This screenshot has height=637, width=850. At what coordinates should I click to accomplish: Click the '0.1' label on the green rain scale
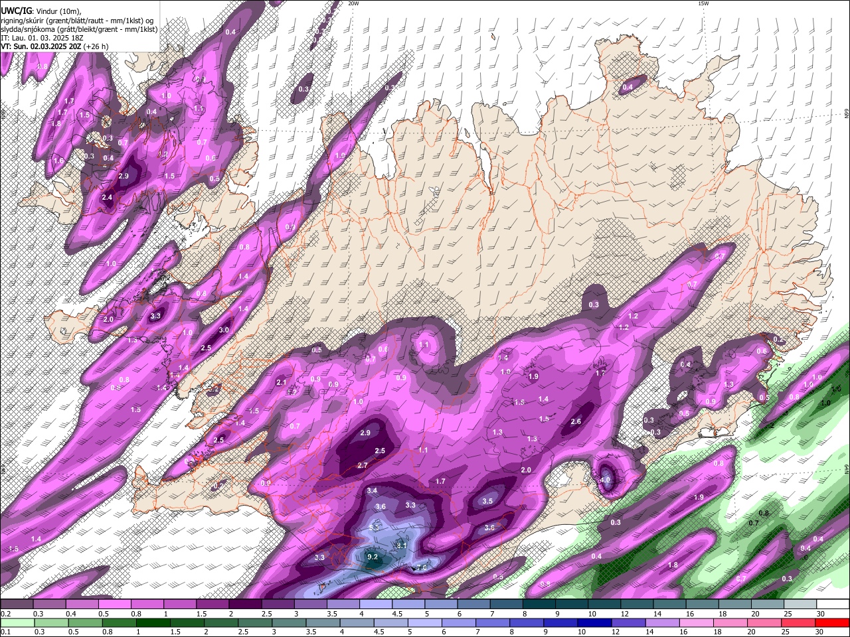[5, 632]
